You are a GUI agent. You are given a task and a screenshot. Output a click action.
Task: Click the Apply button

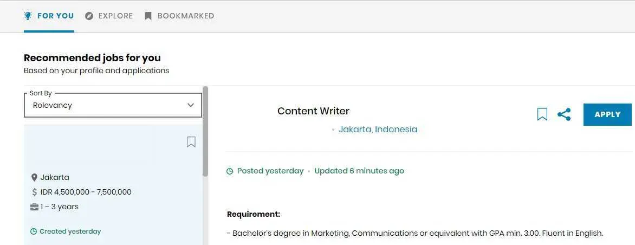tap(607, 114)
